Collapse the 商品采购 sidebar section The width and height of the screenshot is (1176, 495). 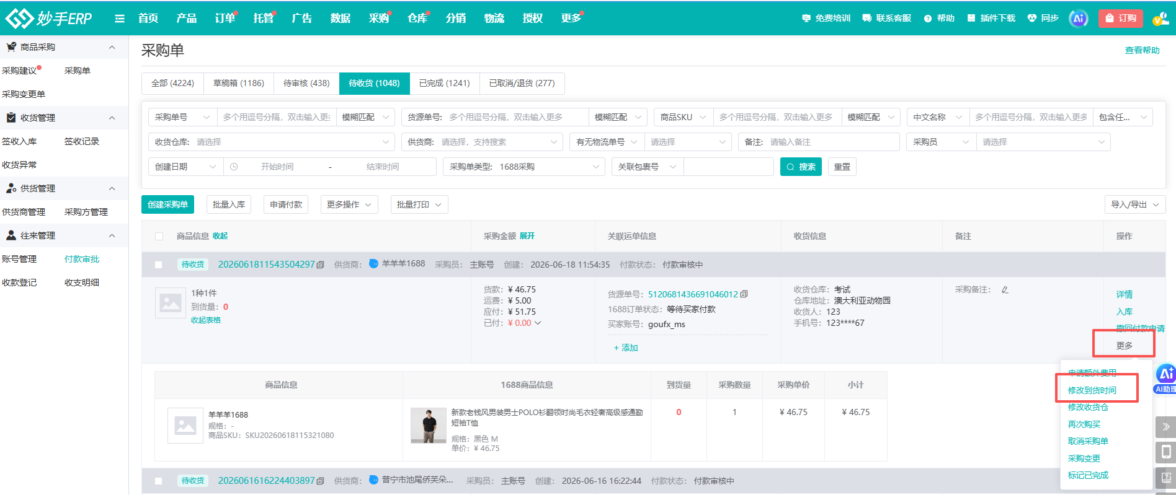(112, 47)
